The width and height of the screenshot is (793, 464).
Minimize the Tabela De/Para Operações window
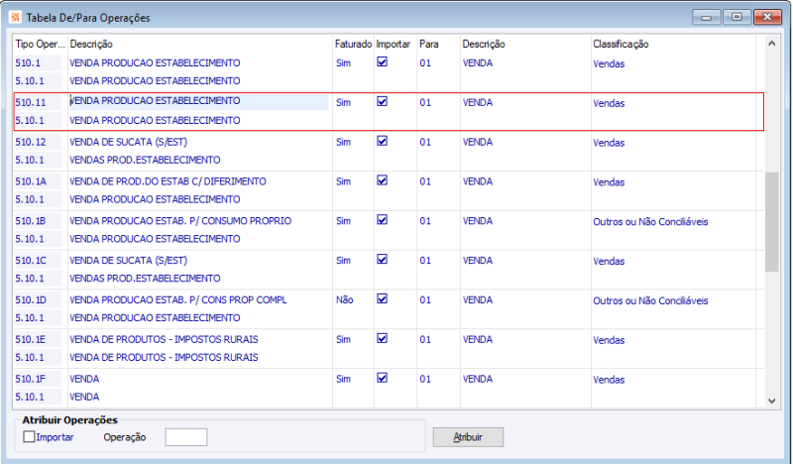[x=707, y=17]
